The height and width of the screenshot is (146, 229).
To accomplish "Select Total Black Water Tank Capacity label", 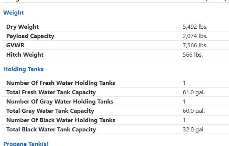I will [x=51, y=130].
